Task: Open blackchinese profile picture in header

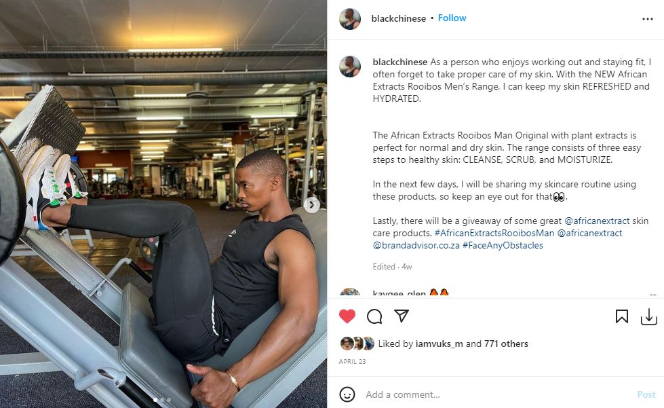Action: pos(350,18)
